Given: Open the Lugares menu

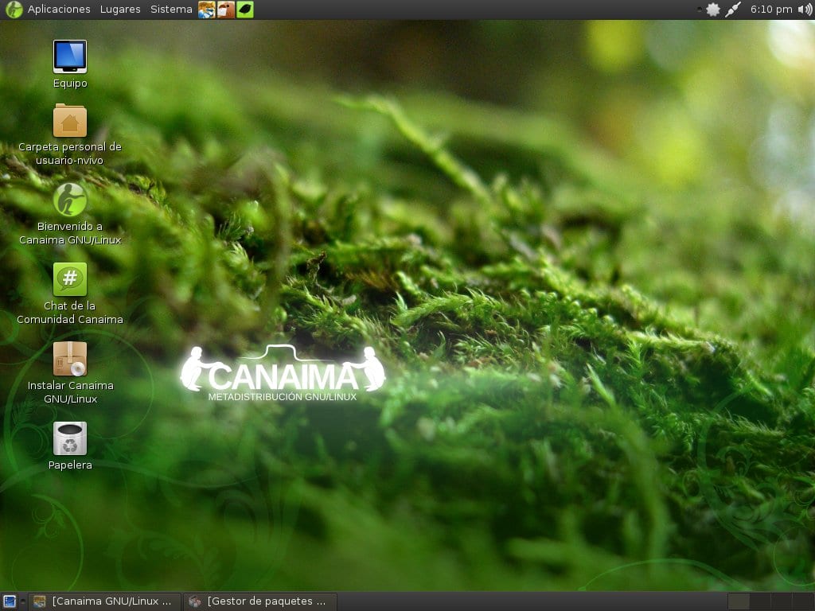Looking at the screenshot, I should point(119,10).
